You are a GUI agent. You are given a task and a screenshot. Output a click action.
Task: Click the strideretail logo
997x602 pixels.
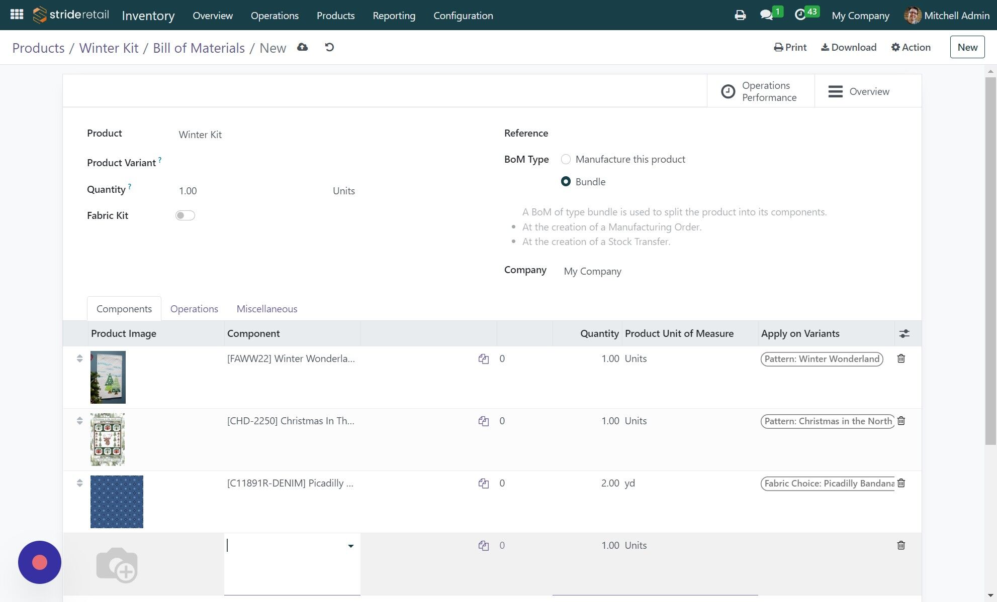(71, 15)
